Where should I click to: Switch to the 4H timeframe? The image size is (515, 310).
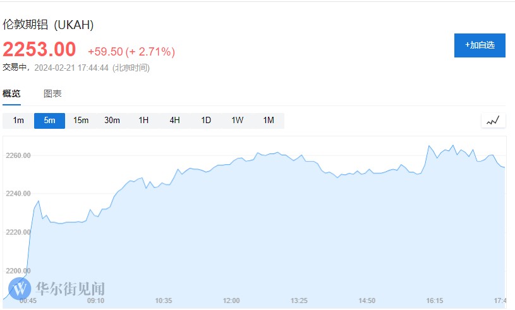pyautogui.click(x=174, y=121)
